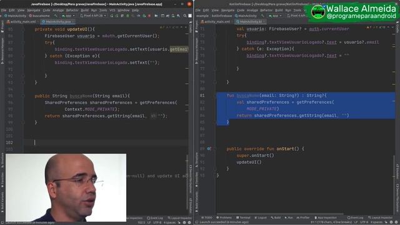The image size is (400, 225).
Task: Open Gradle side panel in JavaFirebase window
Action: click(x=191, y=27)
